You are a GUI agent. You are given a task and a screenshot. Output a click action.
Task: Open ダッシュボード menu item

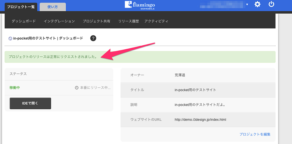[x=24, y=21]
